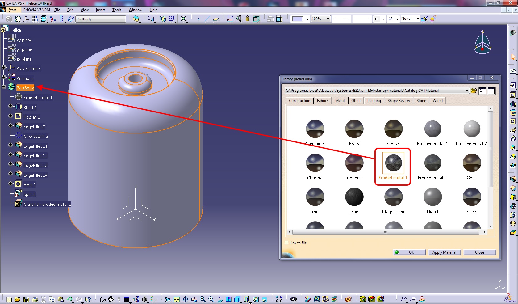The image size is (518, 304).
Task: Click the Undo arrow icon
Action: [x=69, y=299]
